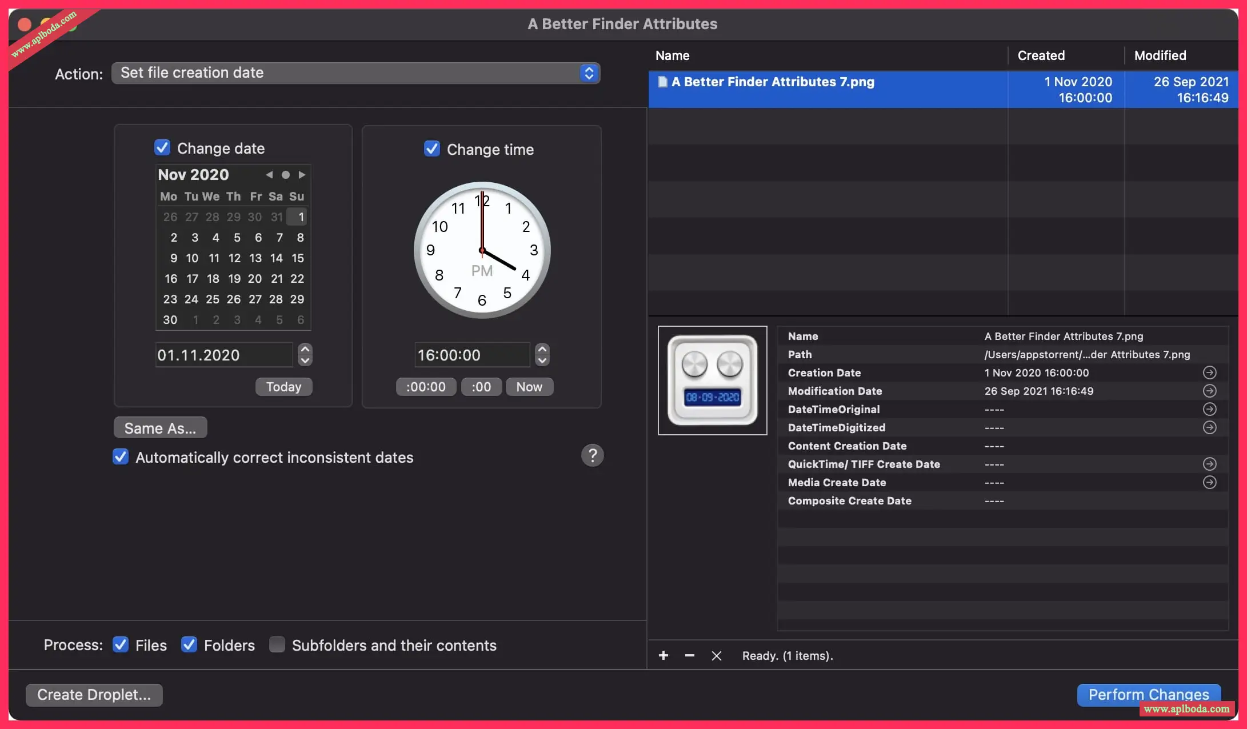This screenshot has width=1247, height=729.
Task: Click the file preview thumbnail
Action: [713, 380]
